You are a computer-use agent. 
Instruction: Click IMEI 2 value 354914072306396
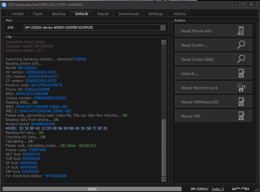point(35,111)
